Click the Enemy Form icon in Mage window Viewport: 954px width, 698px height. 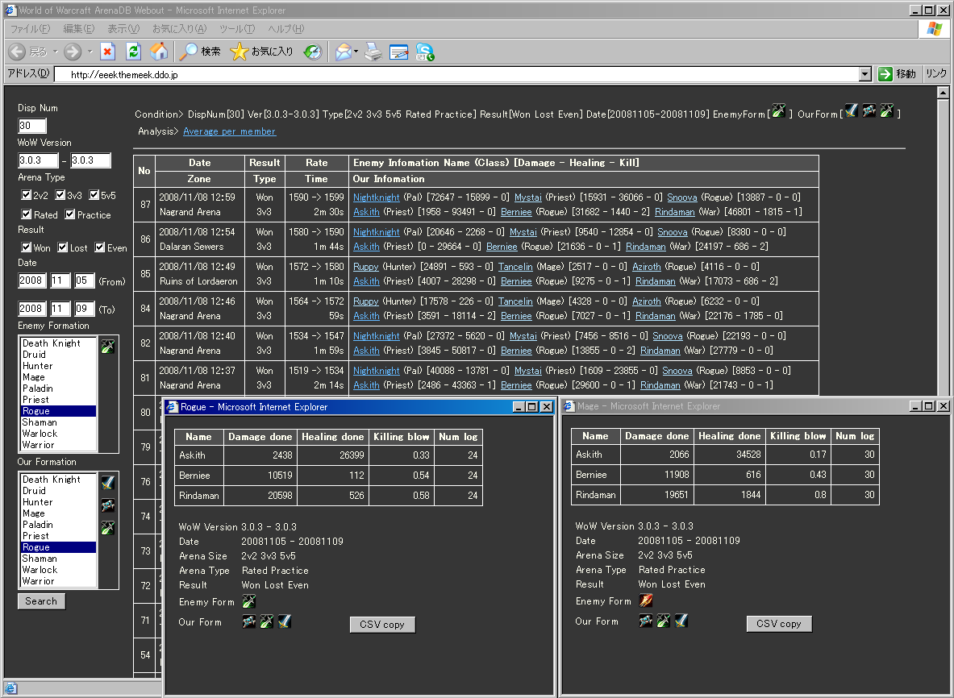[x=645, y=600]
